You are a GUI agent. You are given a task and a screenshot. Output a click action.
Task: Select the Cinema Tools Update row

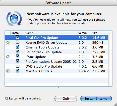[x=56, y=47]
